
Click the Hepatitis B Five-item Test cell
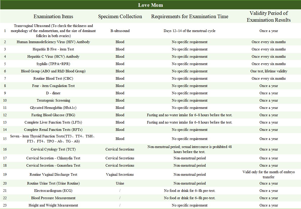53,49
